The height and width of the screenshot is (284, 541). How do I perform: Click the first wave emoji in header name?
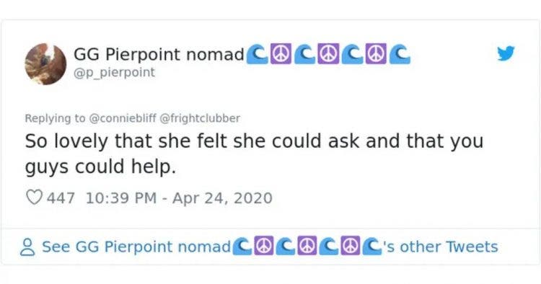(256, 55)
